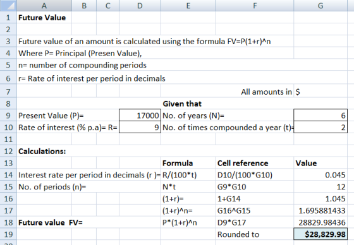
Task: Click 'n= number of compounding periods' cell
Action: click(82, 65)
